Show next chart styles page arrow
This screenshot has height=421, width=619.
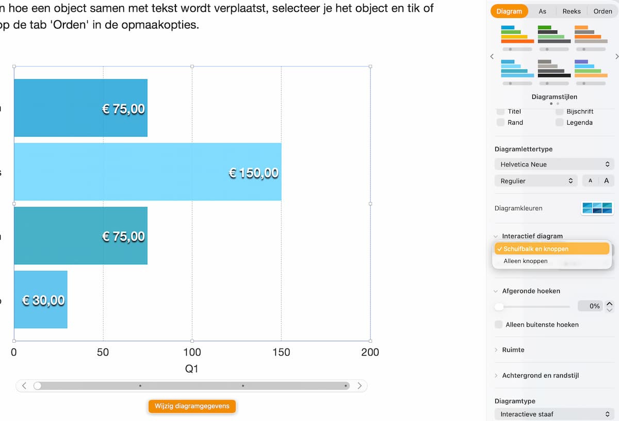[616, 56]
